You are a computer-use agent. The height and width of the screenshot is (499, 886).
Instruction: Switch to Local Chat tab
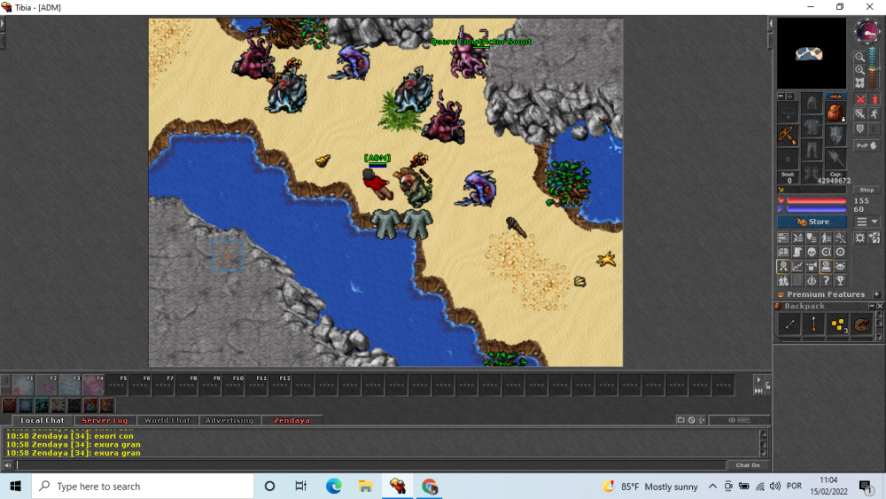43,420
